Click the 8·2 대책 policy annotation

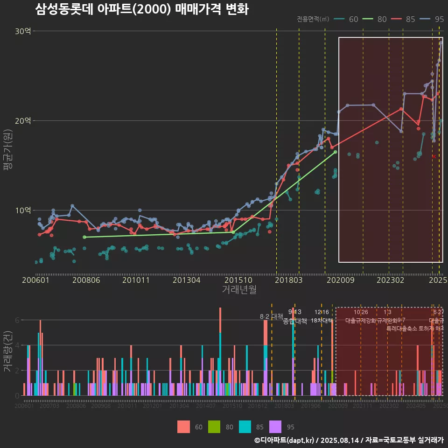tap(272, 316)
